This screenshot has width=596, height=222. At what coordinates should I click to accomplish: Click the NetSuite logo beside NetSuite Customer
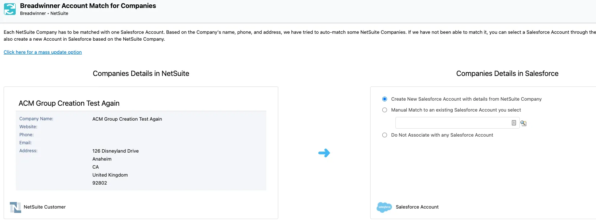click(x=15, y=207)
